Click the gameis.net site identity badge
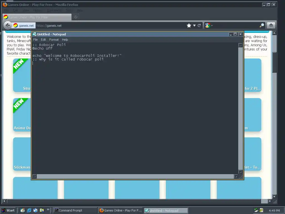 24,25
